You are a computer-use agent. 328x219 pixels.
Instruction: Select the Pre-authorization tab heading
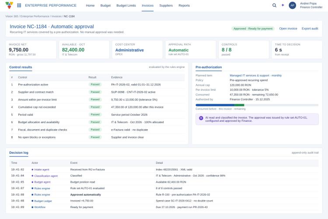(x=209, y=67)
